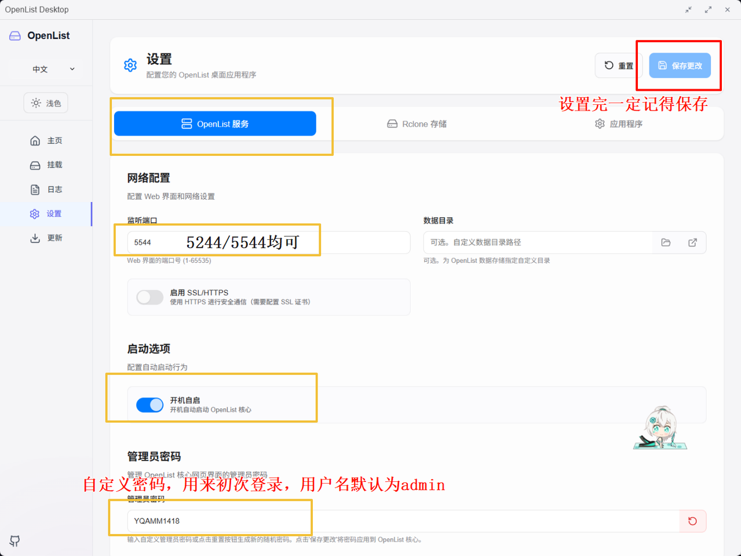
Task: Open the 更新 update page
Action: [46, 238]
